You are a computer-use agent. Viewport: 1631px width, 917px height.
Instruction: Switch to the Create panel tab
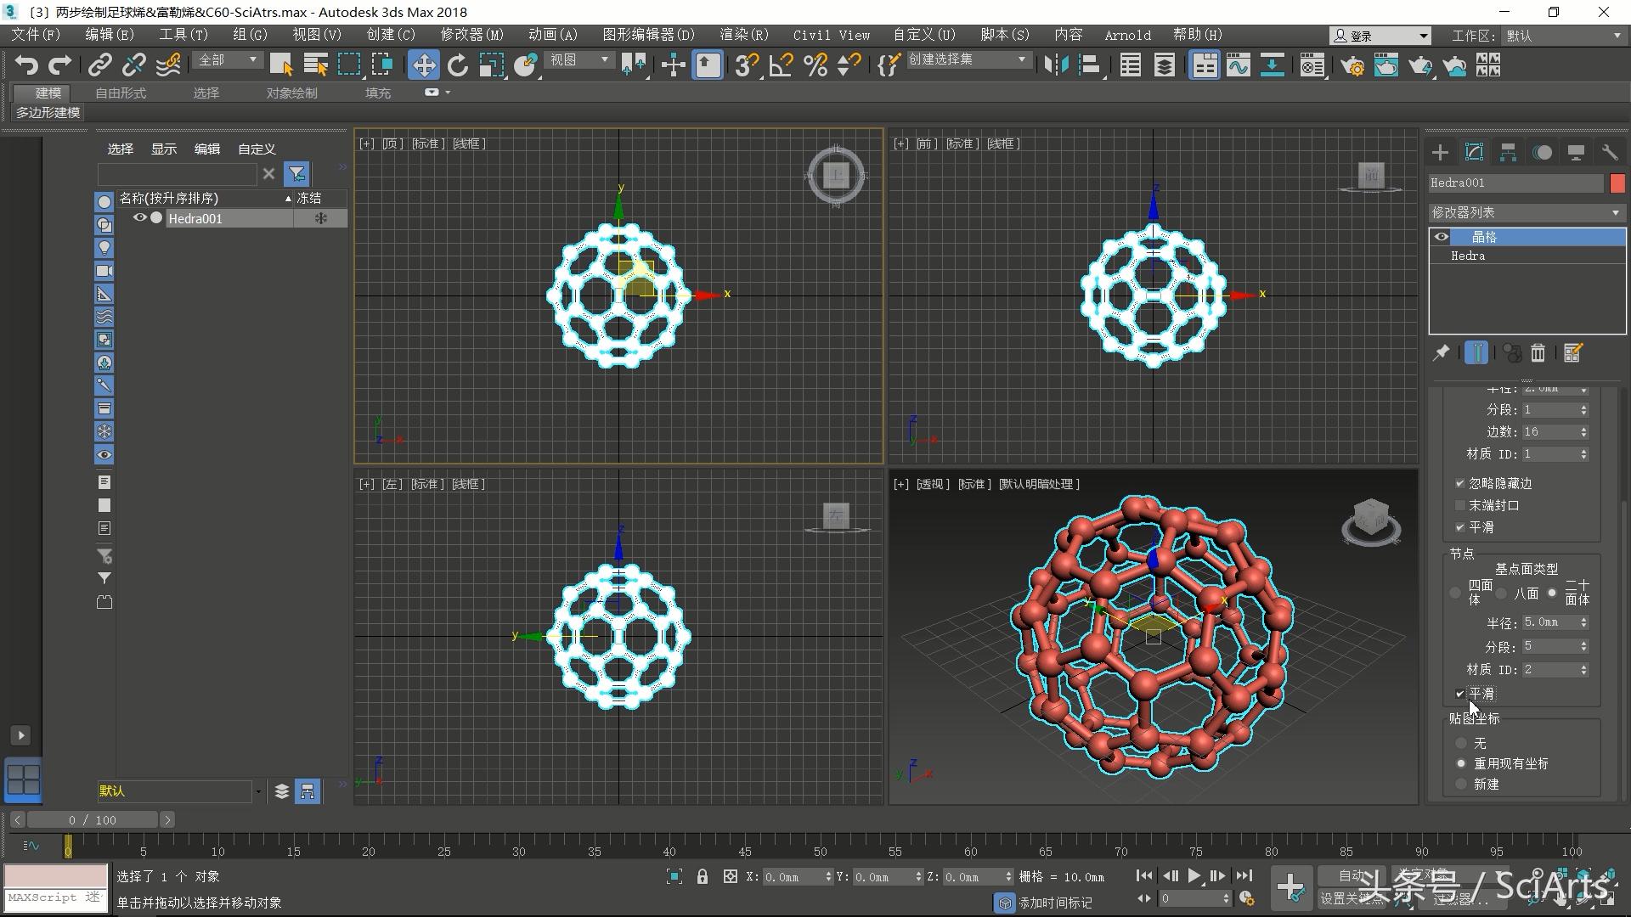[x=1439, y=152]
